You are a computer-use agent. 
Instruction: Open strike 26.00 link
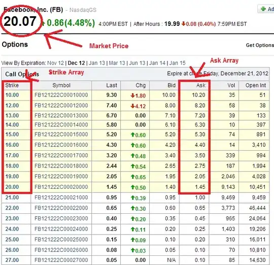[12, 250]
